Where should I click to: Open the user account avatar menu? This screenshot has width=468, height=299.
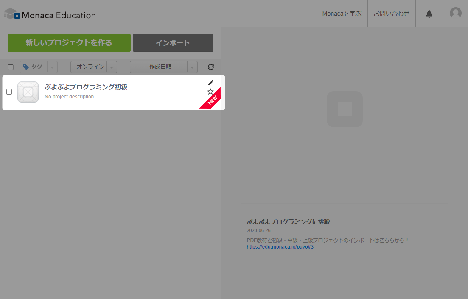pos(455,13)
